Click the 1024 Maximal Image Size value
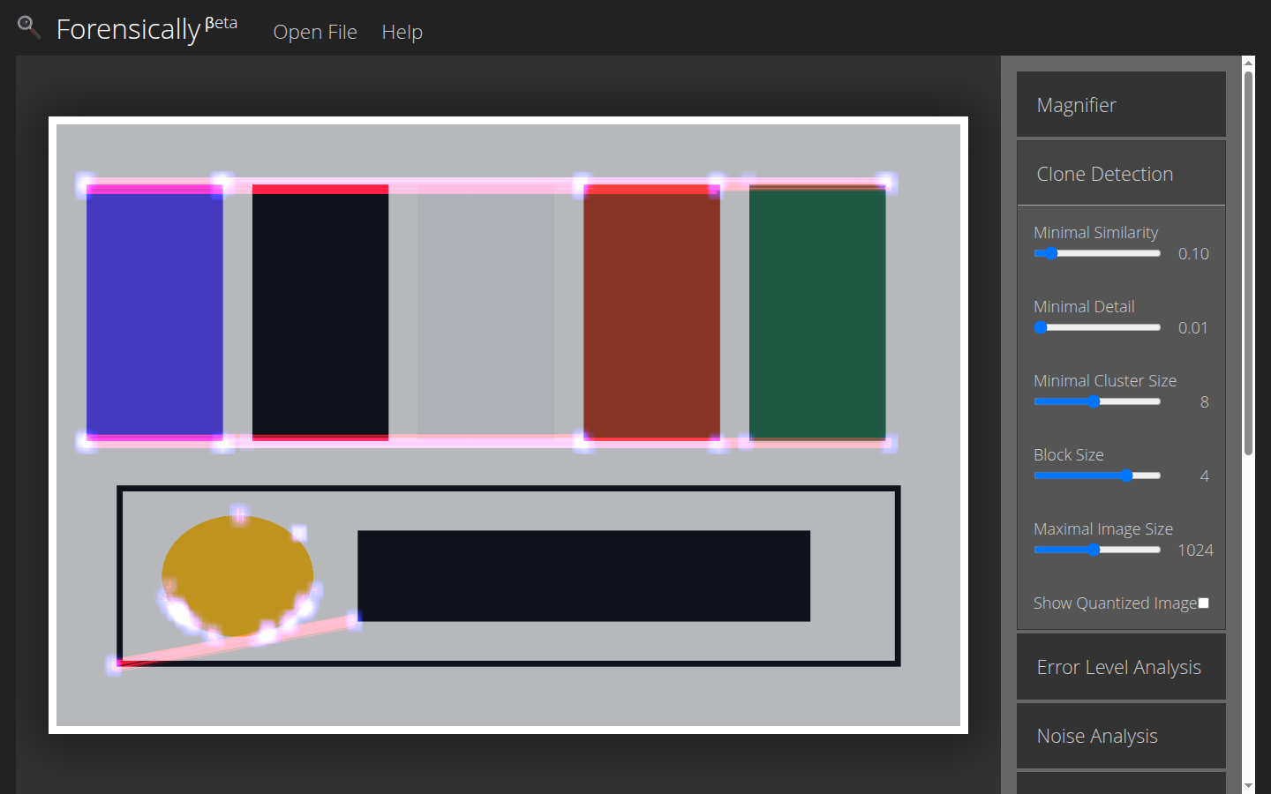Screen dimensions: 1271x794 1195,551
